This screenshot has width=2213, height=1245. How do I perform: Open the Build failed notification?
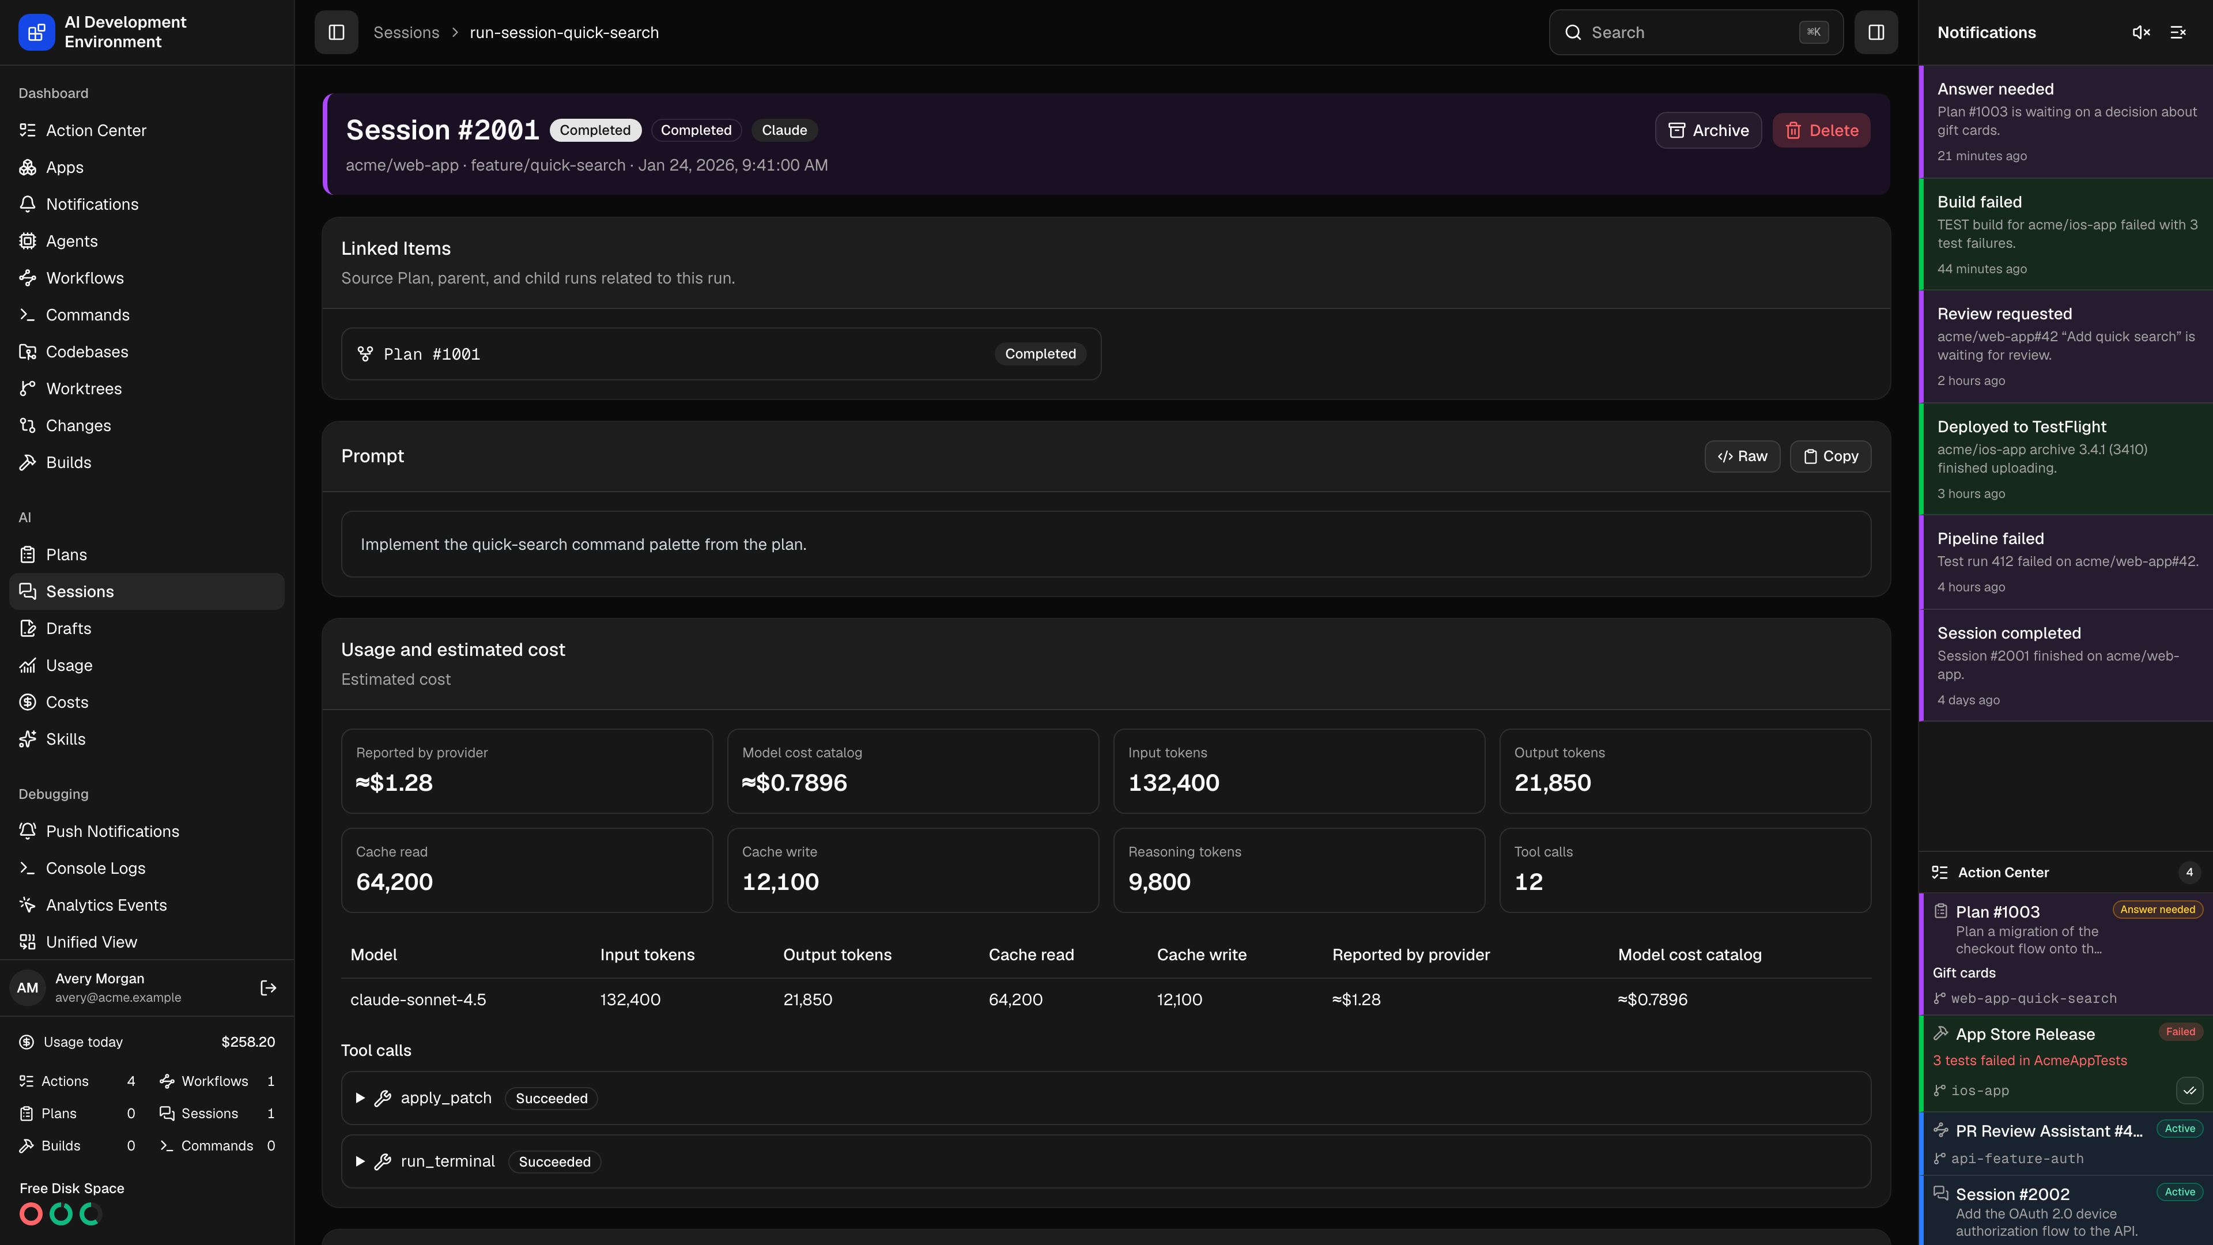point(2066,233)
